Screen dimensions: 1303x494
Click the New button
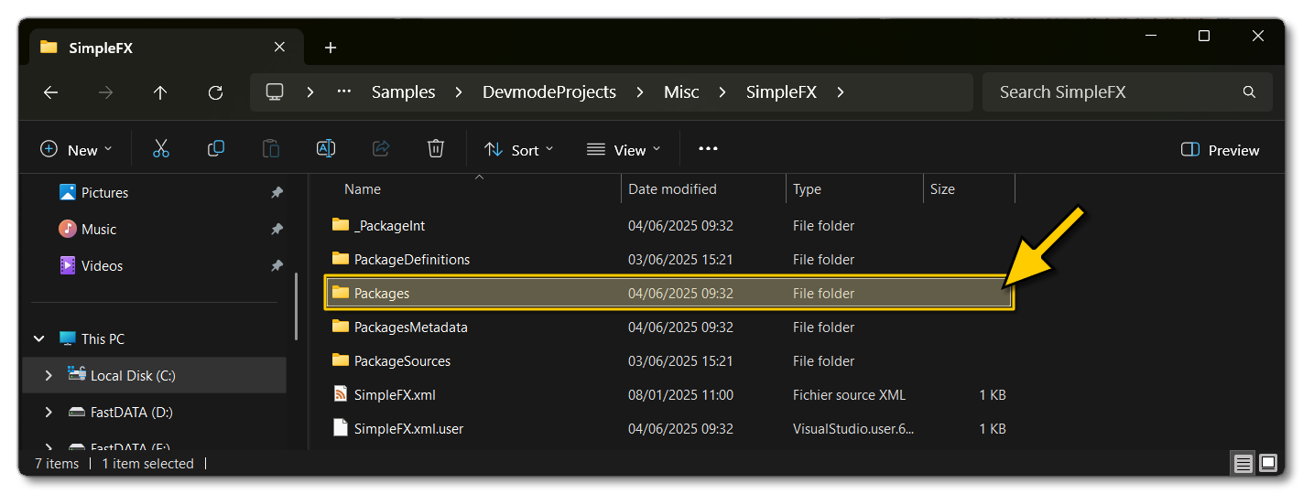76,150
